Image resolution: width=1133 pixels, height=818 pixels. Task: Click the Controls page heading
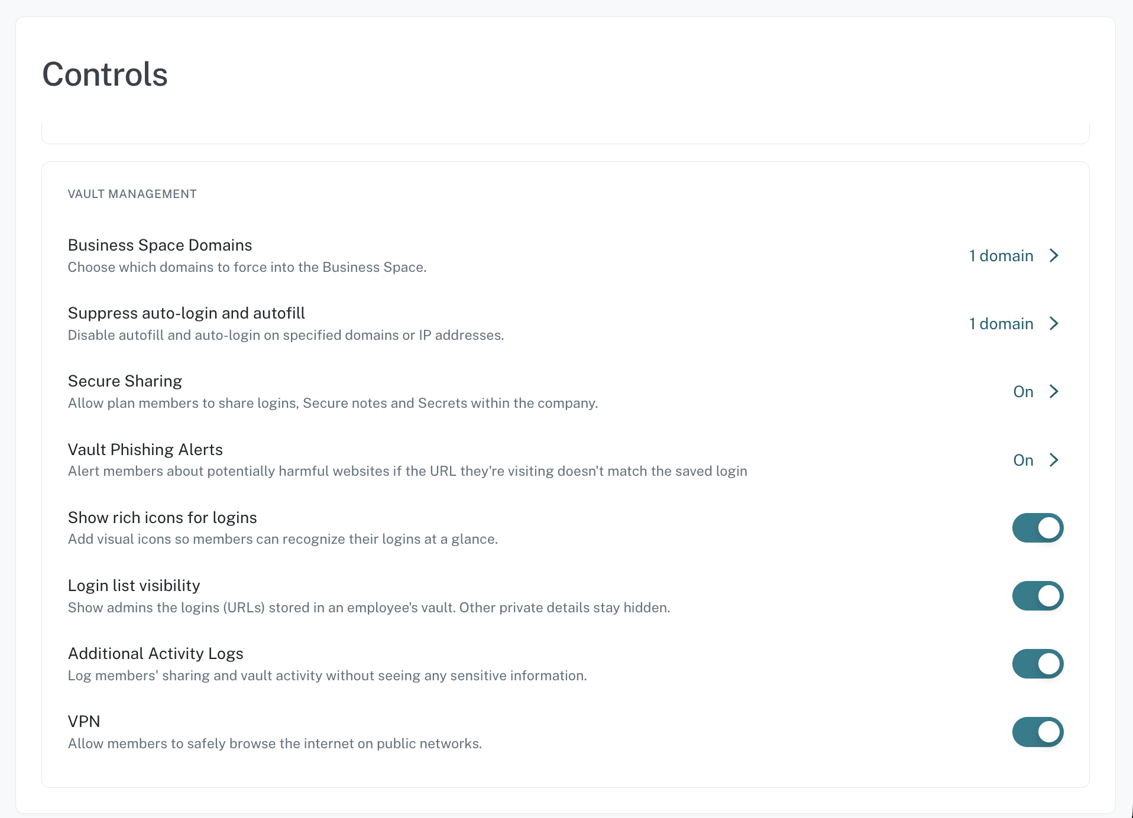point(105,74)
